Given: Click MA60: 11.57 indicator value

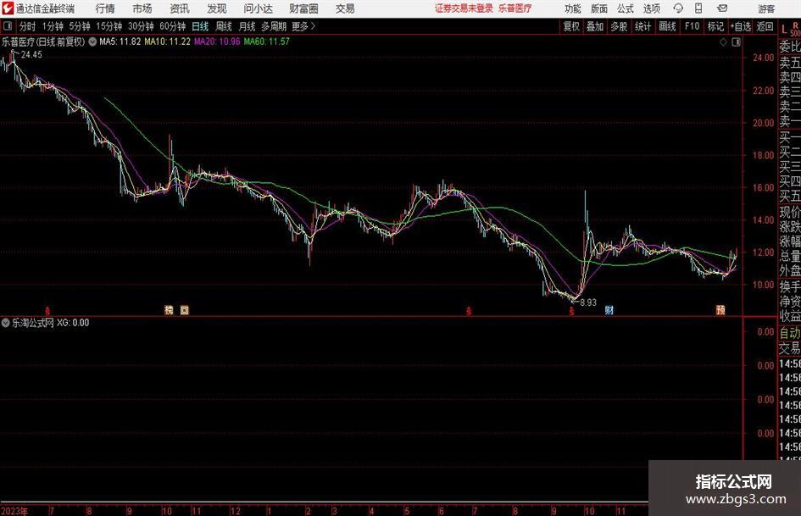Looking at the screenshot, I should pyautogui.click(x=267, y=42).
